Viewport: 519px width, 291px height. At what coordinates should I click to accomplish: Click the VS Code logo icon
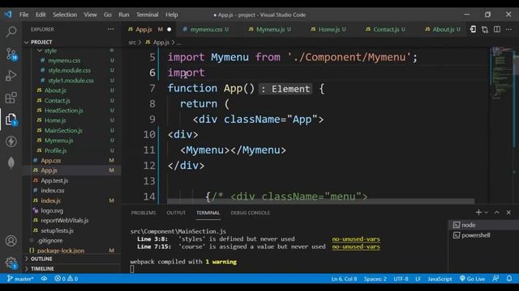8,15
